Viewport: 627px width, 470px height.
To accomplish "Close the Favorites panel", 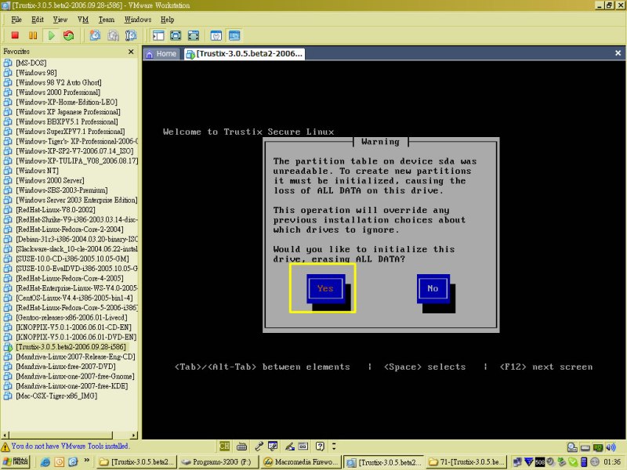I will pos(131,52).
